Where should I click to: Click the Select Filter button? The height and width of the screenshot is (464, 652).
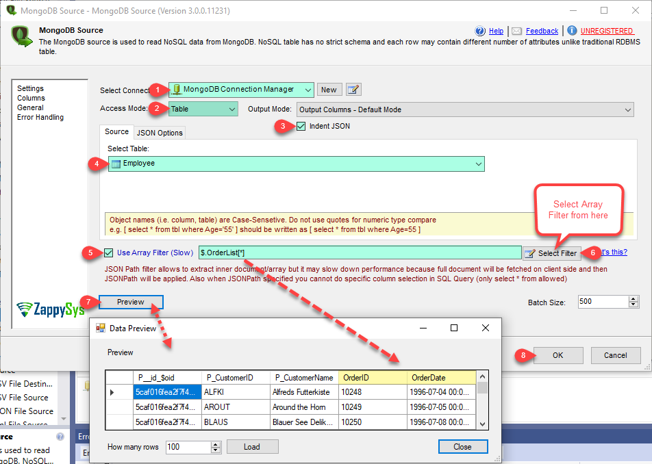(x=552, y=253)
